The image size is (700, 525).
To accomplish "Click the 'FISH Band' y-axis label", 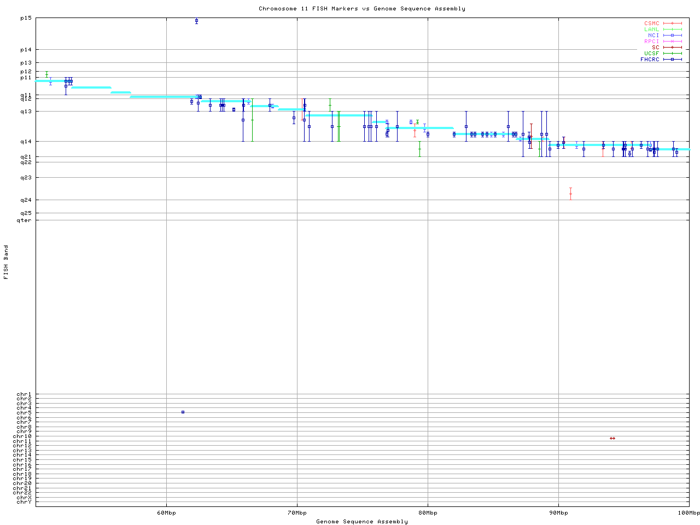I will coord(6,262).
